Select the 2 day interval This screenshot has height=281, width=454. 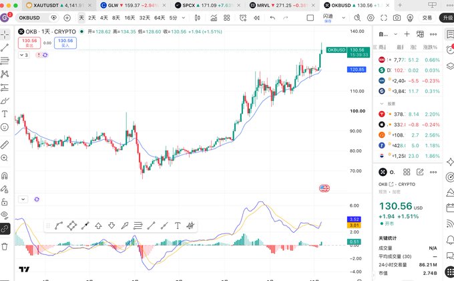pyautogui.click(x=92, y=18)
